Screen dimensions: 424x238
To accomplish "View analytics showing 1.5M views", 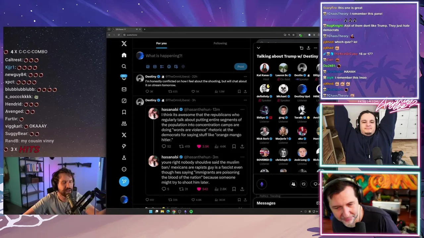I will [220, 92].
